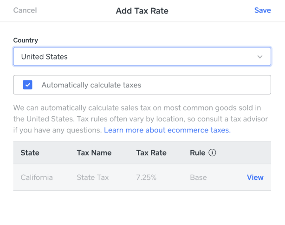Click the Rule column header
The width and height of the screenshot is (285, 225).
[x=197, y=152]
